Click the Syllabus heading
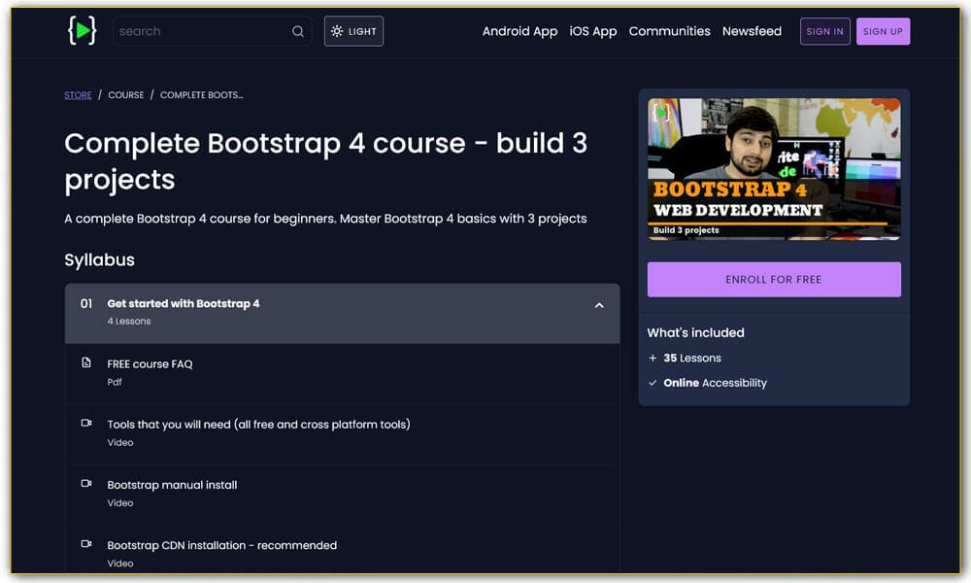This screenshot has width=971, height=583. pos(100,260)
